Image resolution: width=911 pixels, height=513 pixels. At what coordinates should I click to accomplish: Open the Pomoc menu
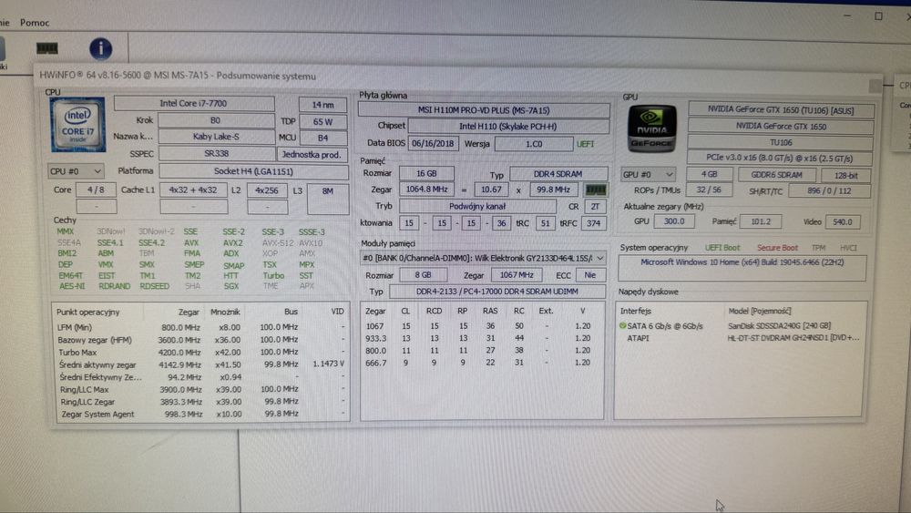[x=35, y=23]
